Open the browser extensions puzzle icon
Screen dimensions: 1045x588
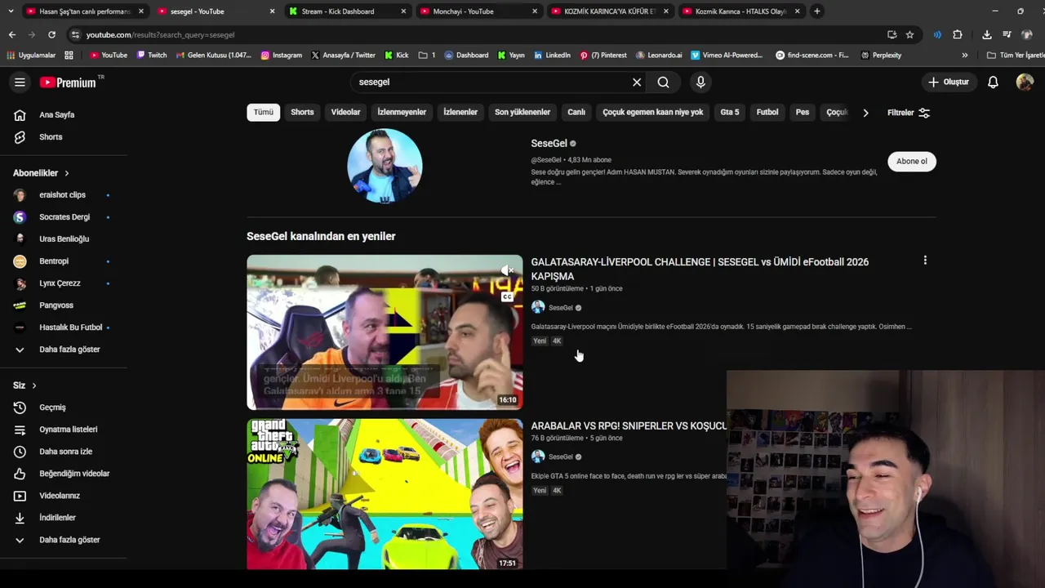pyautogui.click(x=958, y=35)
